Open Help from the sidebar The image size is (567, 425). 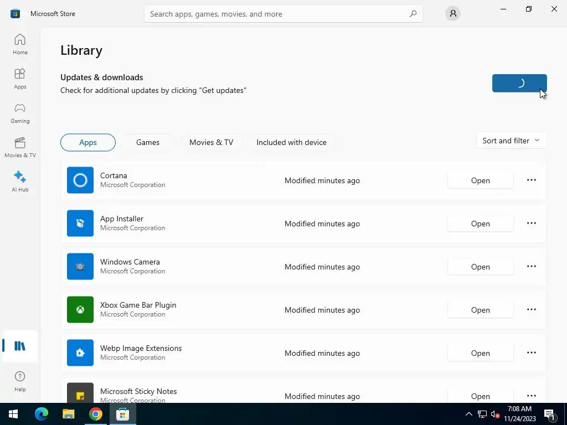tap(20, 381)
